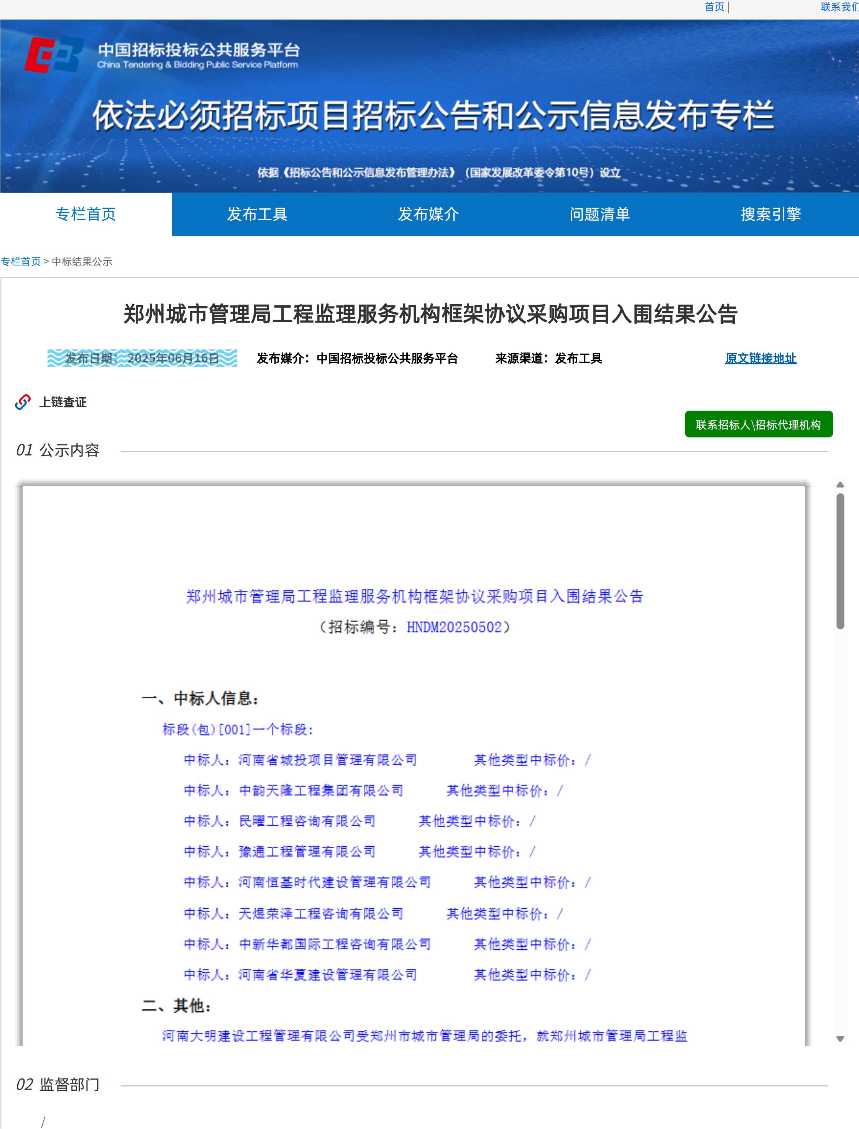The width and height of the screenshot is (859, 1129).
Task: Switch to the 发布工具 tab
Action: point(257,214)
